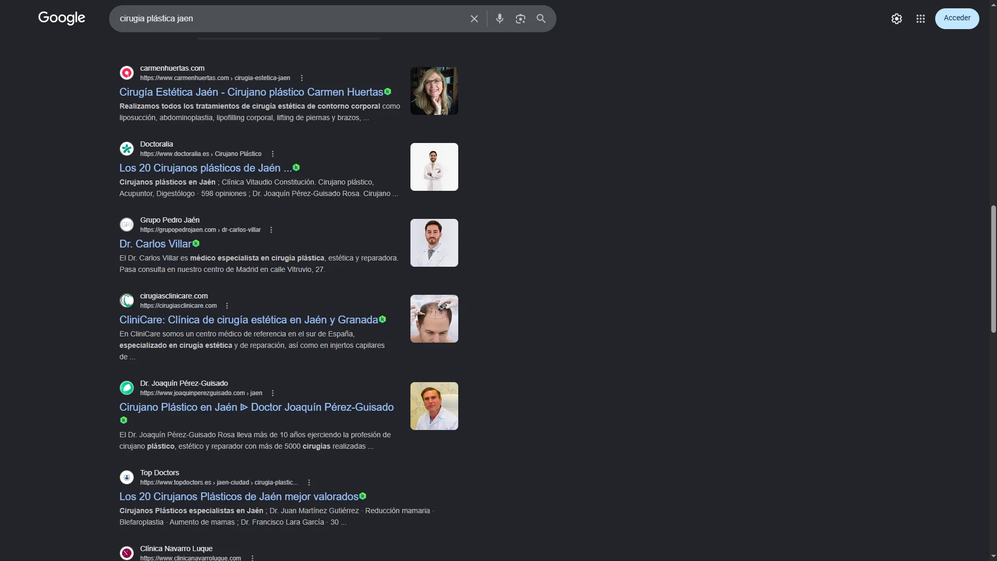Open more options for Grupo Pedro Jaén result
This screenshot has width=997, height=561.
271,230
